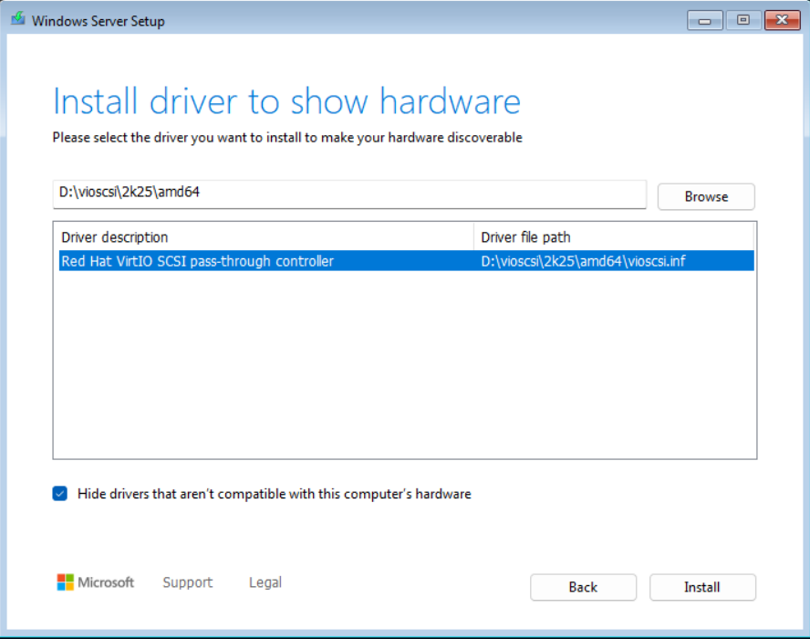Viewport: 810px width, 639px height.
Task: Go back with the Back button
Action: point(583,587)
